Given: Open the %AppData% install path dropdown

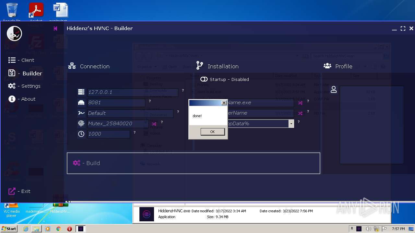Looking at the screenshot, I should pyautogui.click(x=291, y=124).
